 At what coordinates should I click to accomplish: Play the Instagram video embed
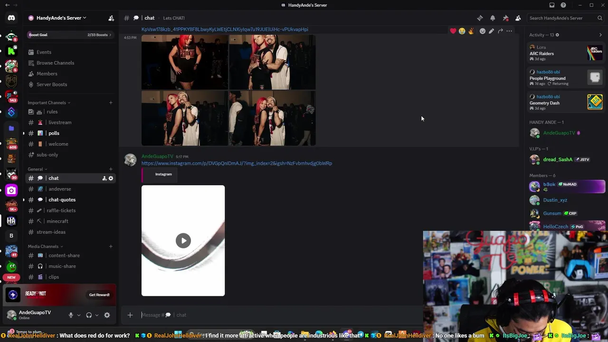coord(183,240)
